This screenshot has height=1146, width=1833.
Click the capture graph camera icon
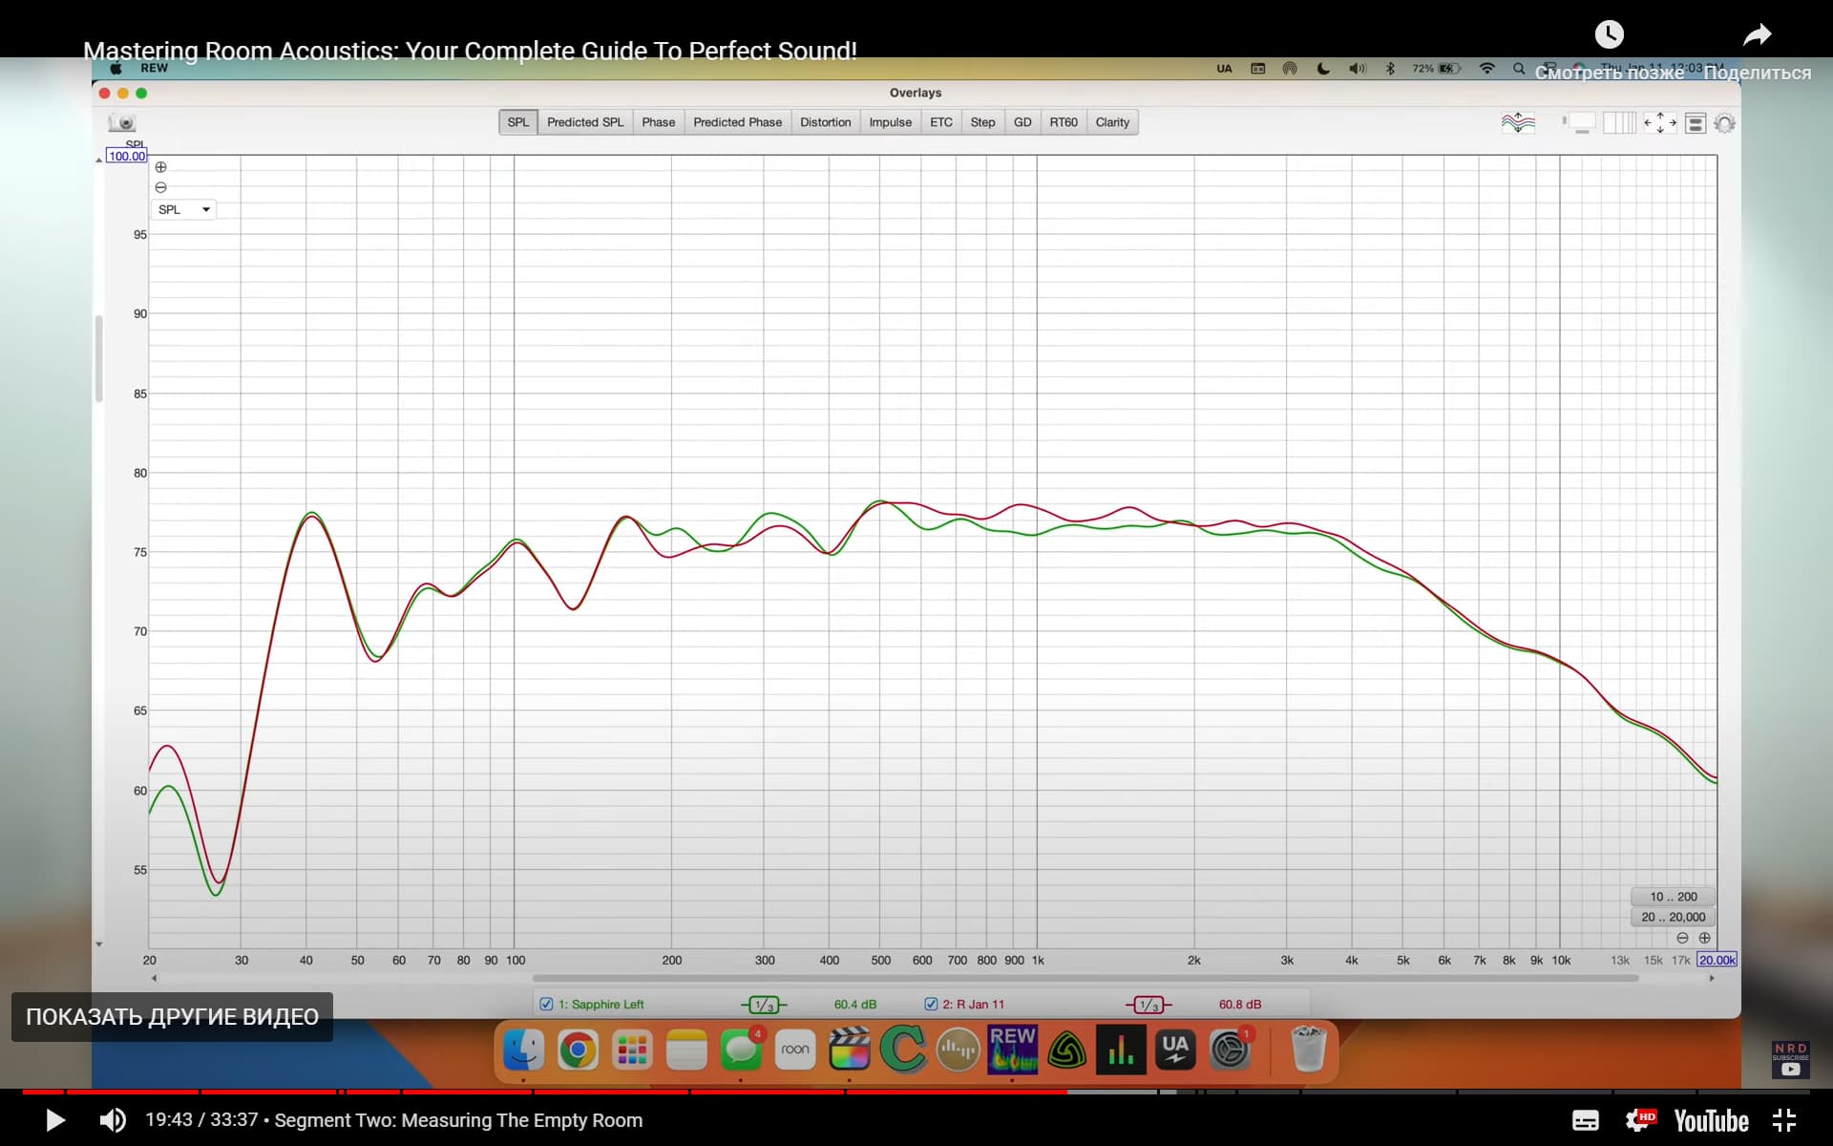pos(122,123)
